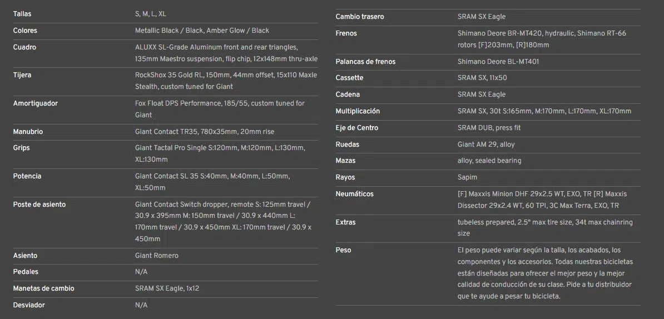Click the Manubrio row label

click(28, 132)
